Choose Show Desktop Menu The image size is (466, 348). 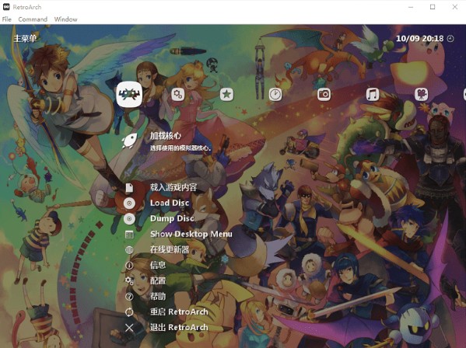click(191, 234)
